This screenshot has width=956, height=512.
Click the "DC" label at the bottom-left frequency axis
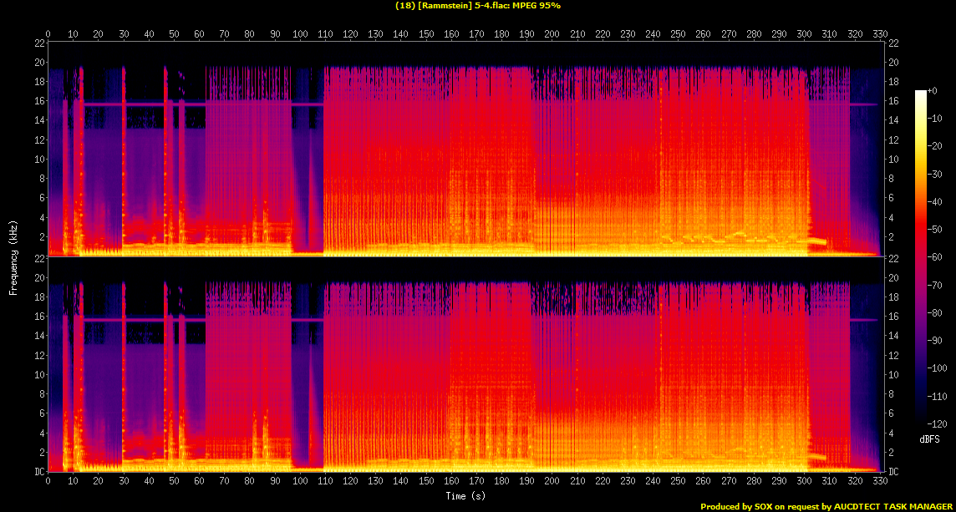click(38, 471)
